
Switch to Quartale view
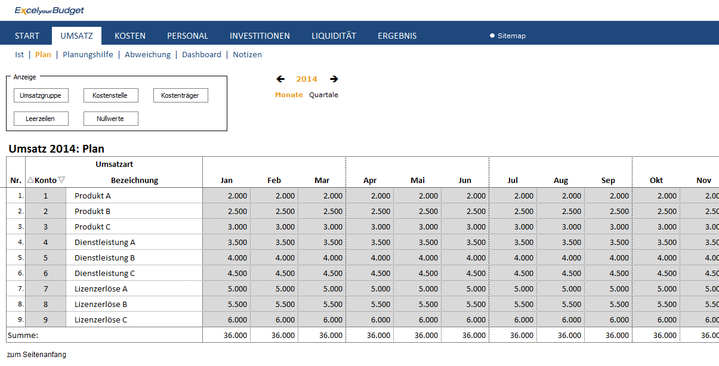point(323,95)
